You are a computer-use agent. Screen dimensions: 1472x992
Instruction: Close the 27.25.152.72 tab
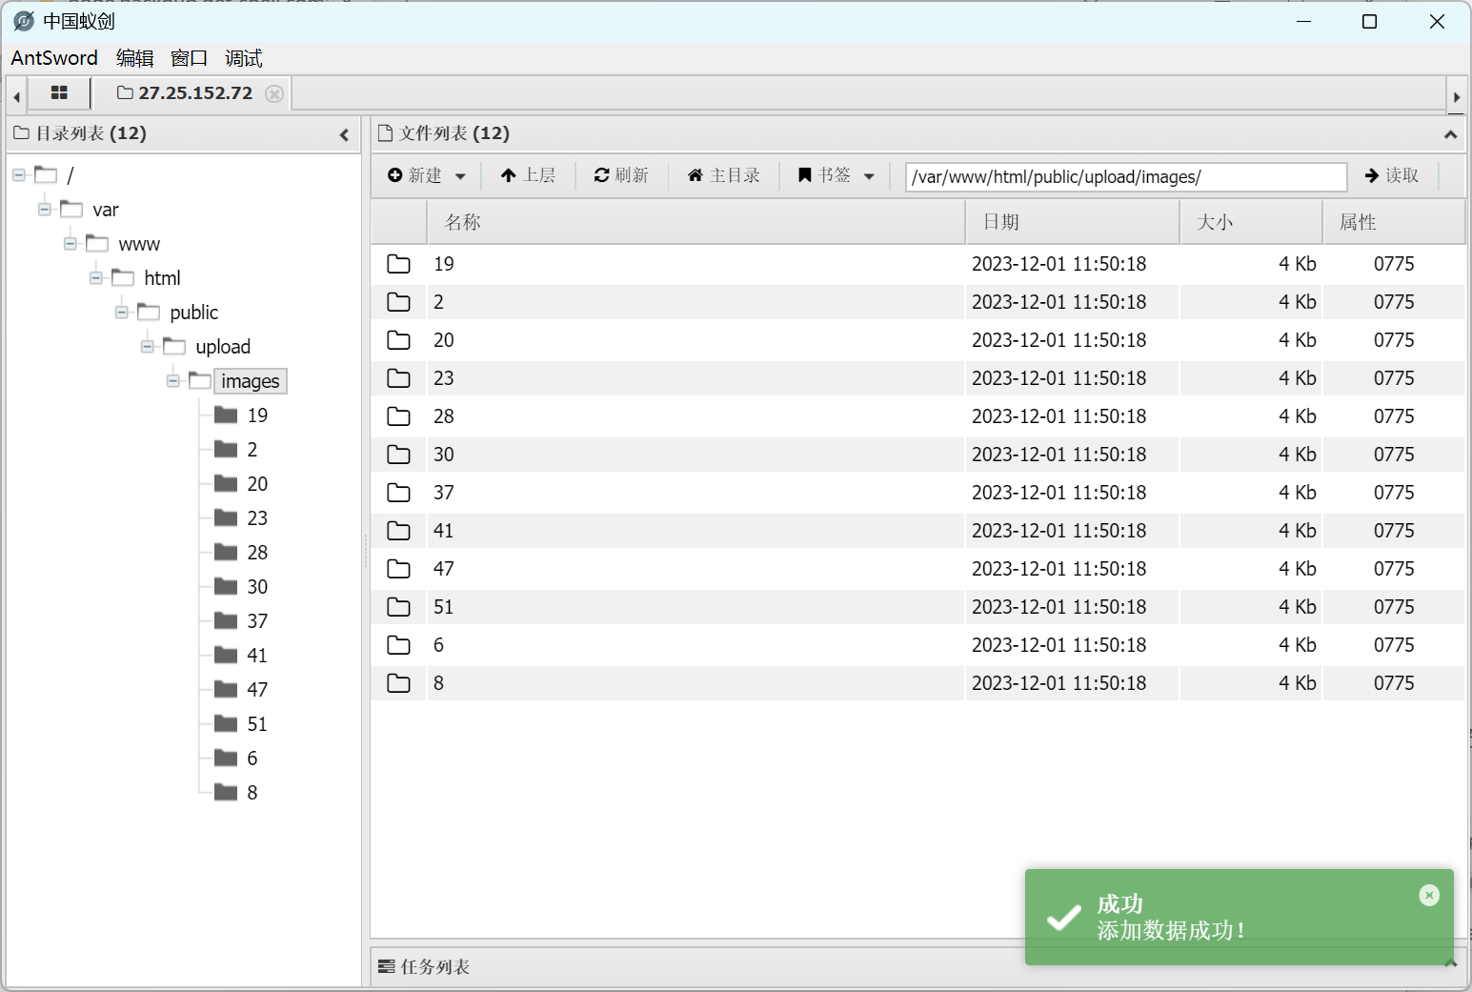tap(274, 93)
